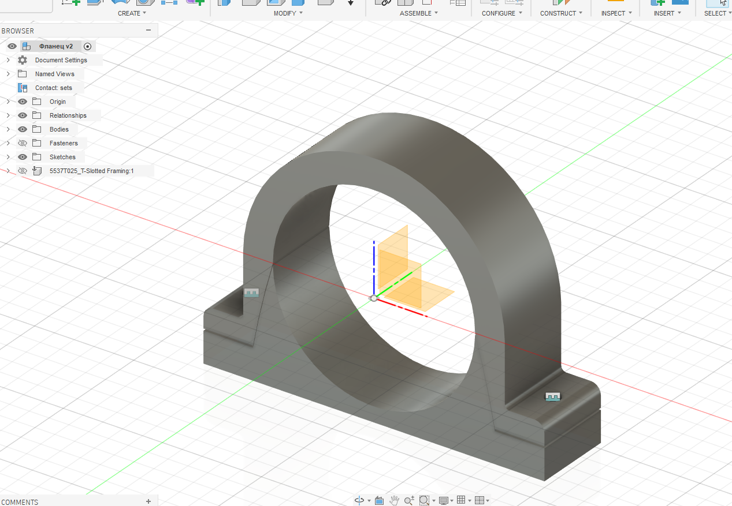Image resolution: width=732 pixels, height=506 pixels.
Task: Hide the Bodies folder via eye icon
Action: pyautogui.click(x=23, y=129)
